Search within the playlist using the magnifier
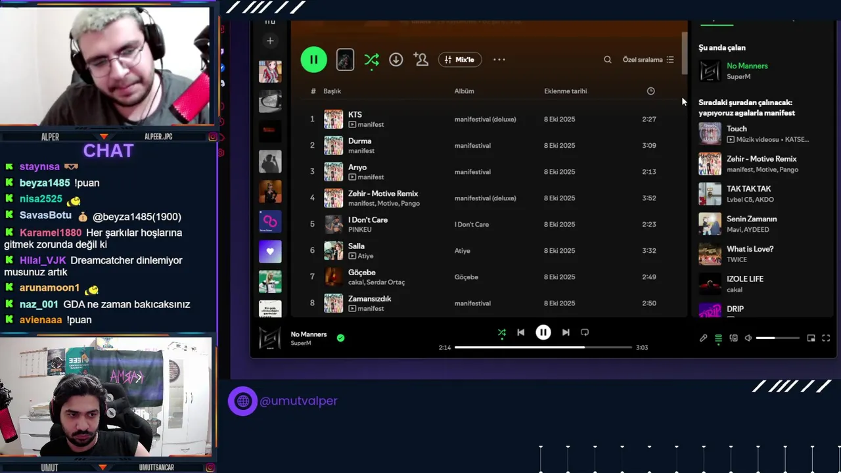The image size is (841, 473). (x=608, y=60)
